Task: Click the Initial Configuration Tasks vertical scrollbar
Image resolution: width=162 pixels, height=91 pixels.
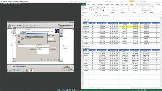Action: (73, 47)
